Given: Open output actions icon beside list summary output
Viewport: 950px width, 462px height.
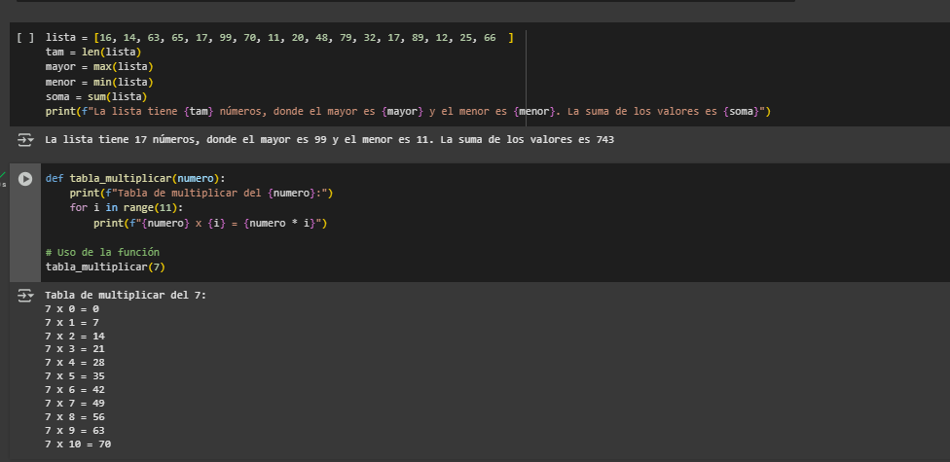Looking at the screenshot, I should pyautogui.click(x=25, y=140).
